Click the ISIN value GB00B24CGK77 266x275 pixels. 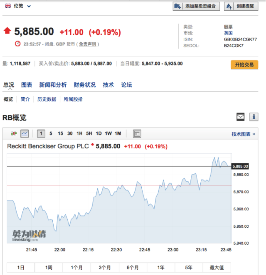(x=240, y=39)
